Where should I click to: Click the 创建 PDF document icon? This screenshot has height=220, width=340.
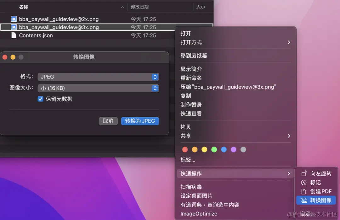click(x=304, y=191)
